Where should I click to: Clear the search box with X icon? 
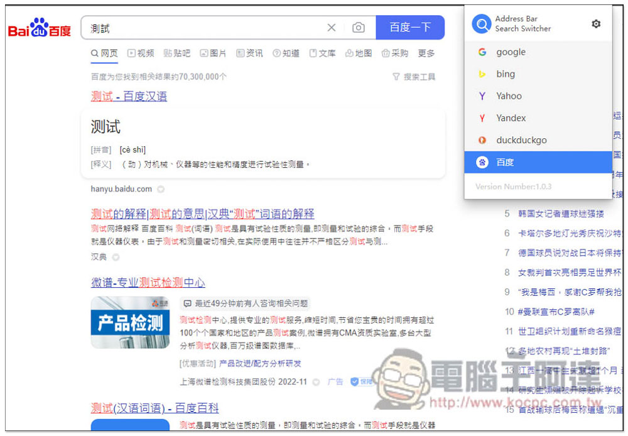click(x=331, y=28)
